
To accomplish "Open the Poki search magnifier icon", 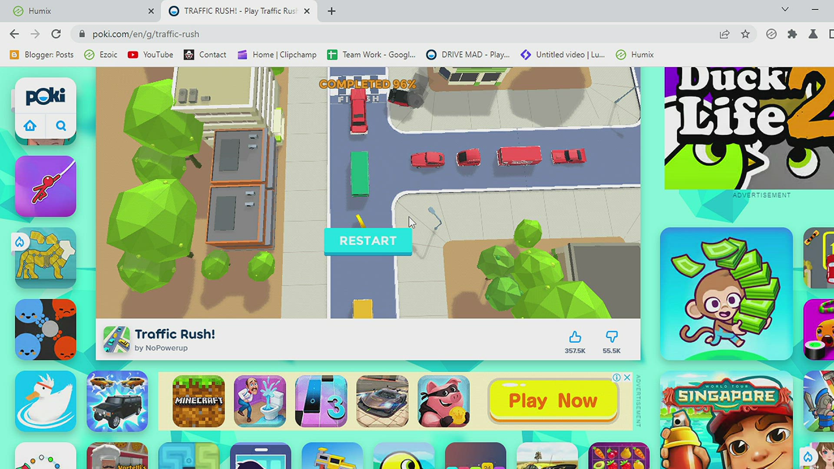I will (61, 126).
